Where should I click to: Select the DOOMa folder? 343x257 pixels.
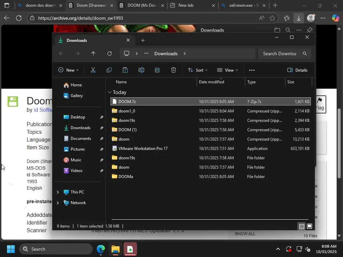(x=211, y=177)
